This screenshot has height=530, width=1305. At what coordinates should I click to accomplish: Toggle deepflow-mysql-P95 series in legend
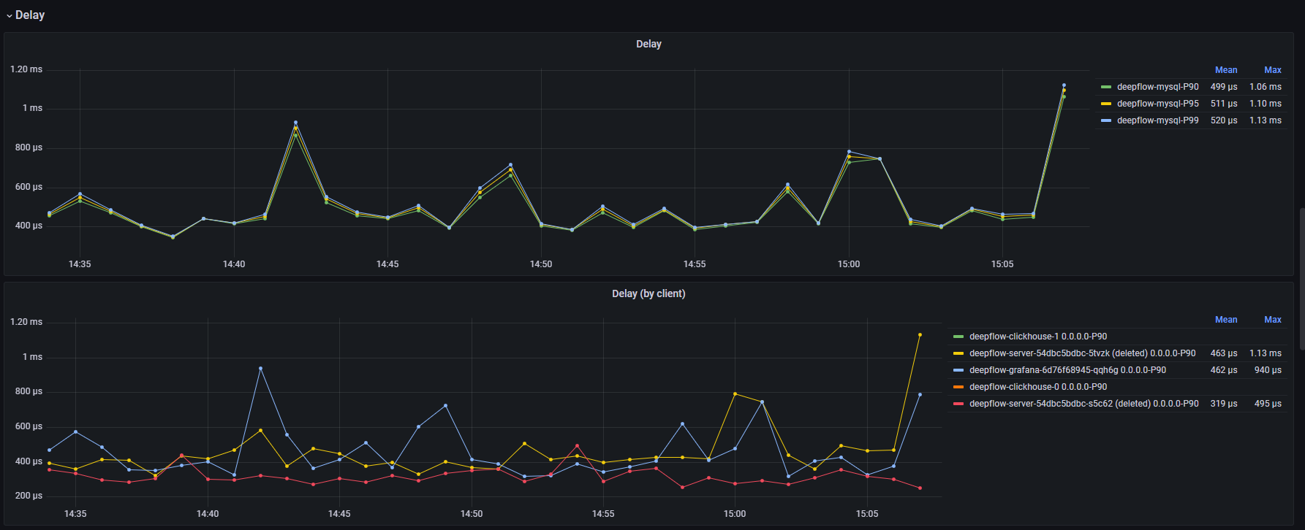[x=1157, y=104]
